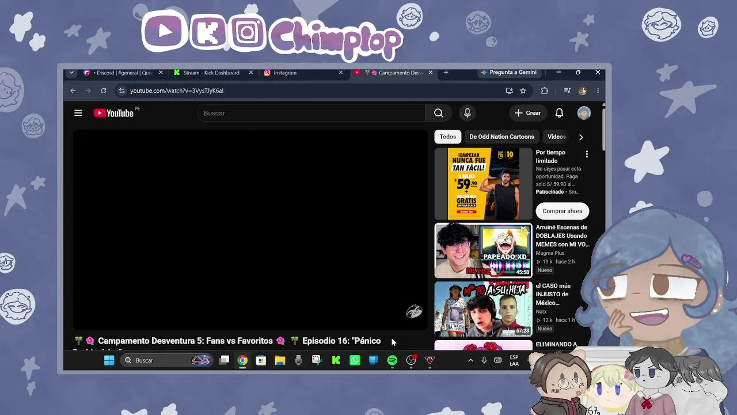
Task: Select the "Todos" filter chip
Action: point(448,137)
